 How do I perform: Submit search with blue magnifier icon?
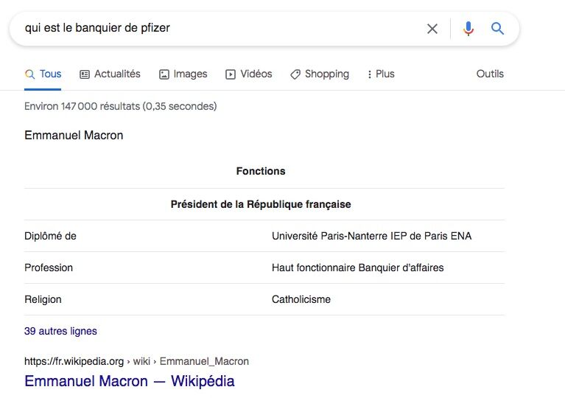coord(497,28)
